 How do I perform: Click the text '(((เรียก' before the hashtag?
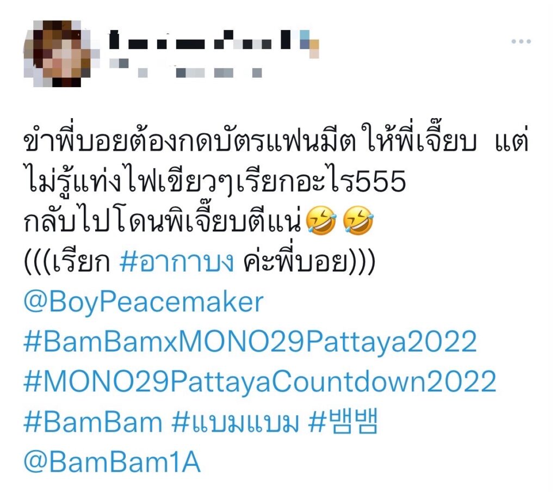67,262
